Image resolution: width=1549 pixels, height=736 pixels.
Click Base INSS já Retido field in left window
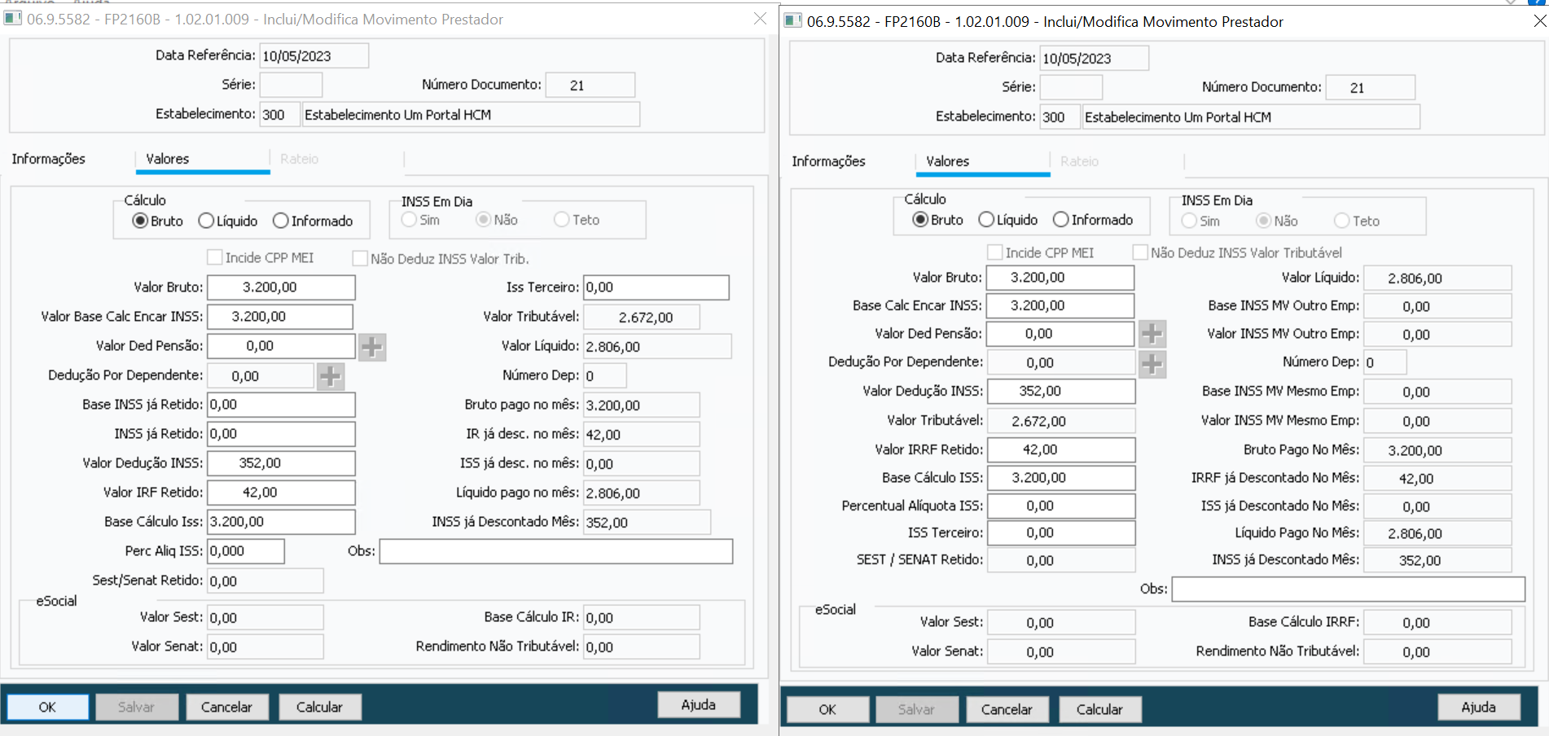click(281, 405)
